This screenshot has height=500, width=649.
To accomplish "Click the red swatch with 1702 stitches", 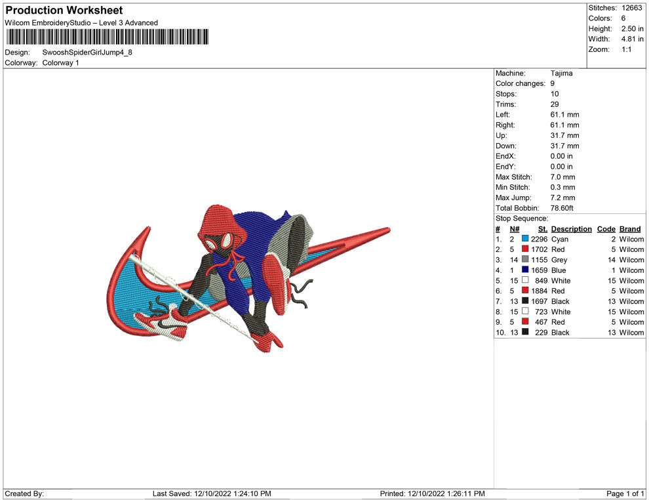I will tap(525, 249).
